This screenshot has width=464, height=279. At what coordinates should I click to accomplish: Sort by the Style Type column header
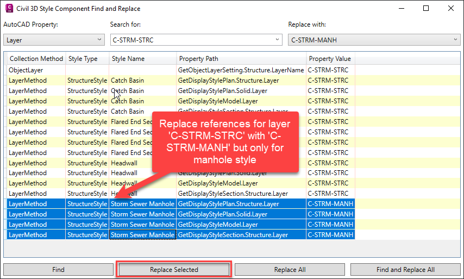(x=87, y=59)
